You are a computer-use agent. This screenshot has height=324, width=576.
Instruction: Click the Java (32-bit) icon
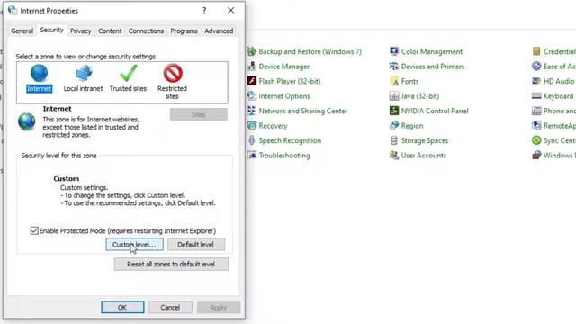[x=394, y=96]
